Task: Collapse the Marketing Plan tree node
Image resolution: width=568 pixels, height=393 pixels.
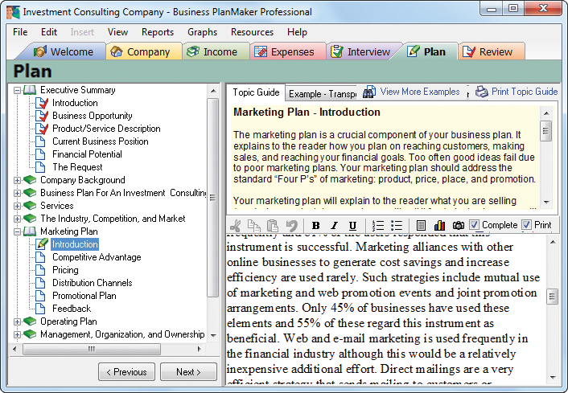Action: click(x=18, y=231)
